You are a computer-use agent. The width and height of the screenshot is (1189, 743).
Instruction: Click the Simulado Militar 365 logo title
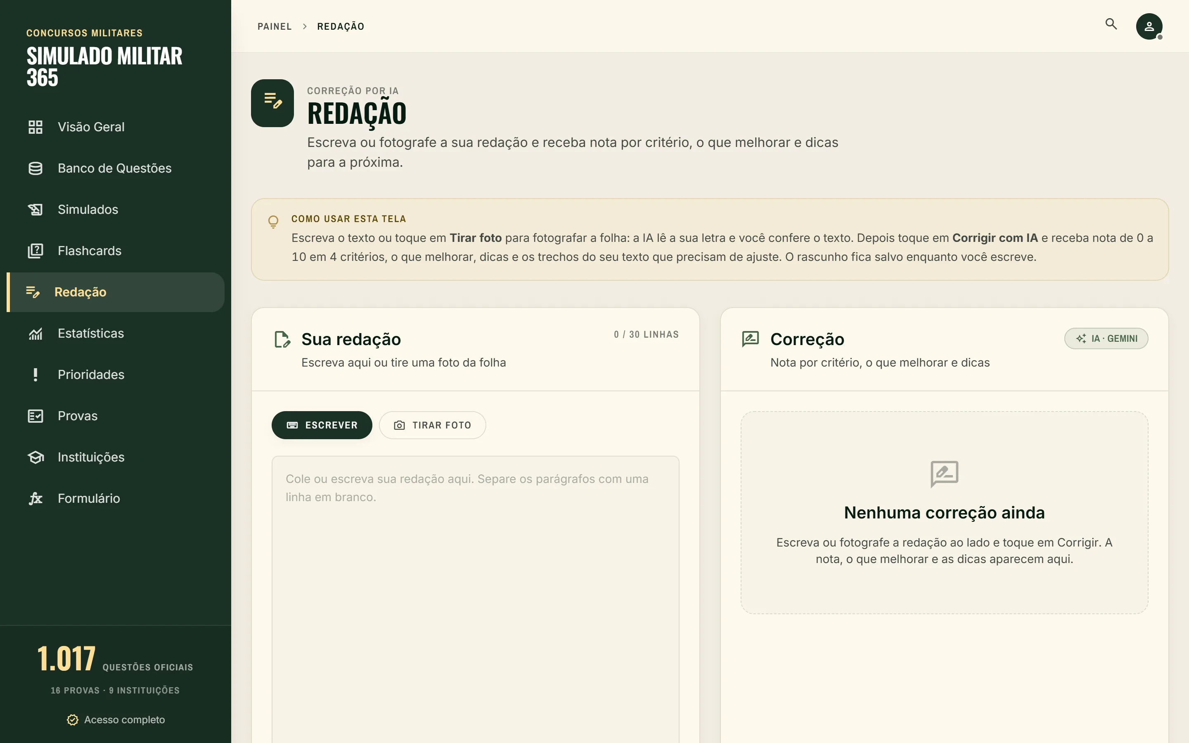coord(104,67)
